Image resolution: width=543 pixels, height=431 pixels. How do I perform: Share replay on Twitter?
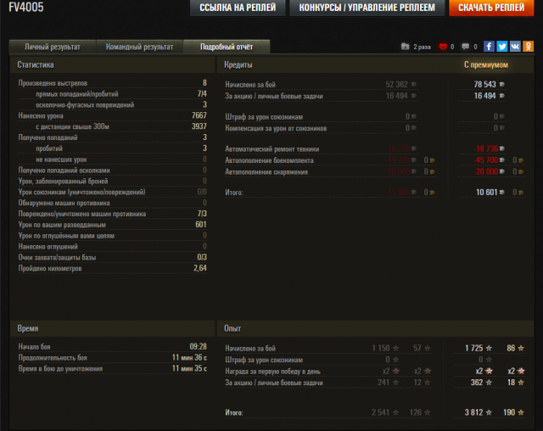pos(502,47)
